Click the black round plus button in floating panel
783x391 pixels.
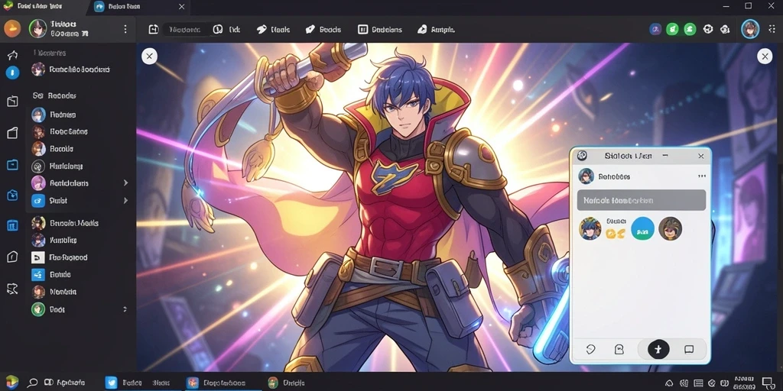[x=658, y=349]
